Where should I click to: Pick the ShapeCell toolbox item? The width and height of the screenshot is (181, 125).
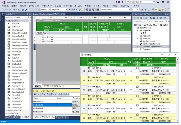click(x=16, y=95)
